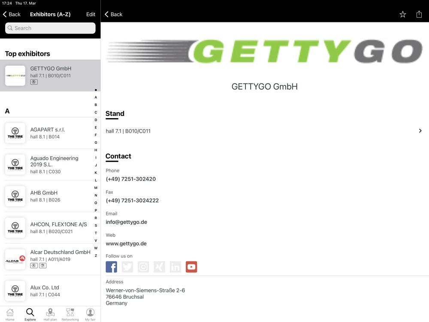The height and width of the screenshot is (322, 429).
Task: Jump to letter K in index
Action: click(96, 173)
